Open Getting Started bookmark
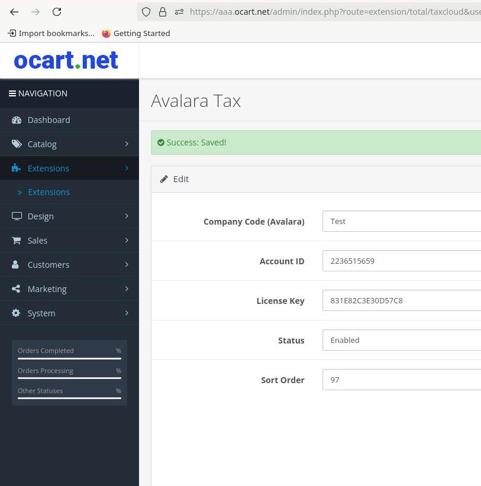The height and width of the screenshot is (486, 481). (136, 34)
